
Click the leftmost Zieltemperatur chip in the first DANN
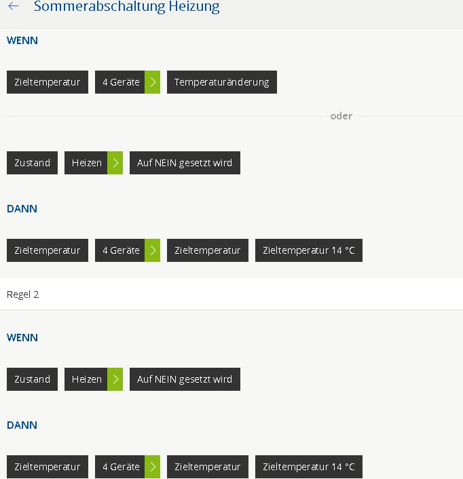pyautogui.click(x=48, y=250)
